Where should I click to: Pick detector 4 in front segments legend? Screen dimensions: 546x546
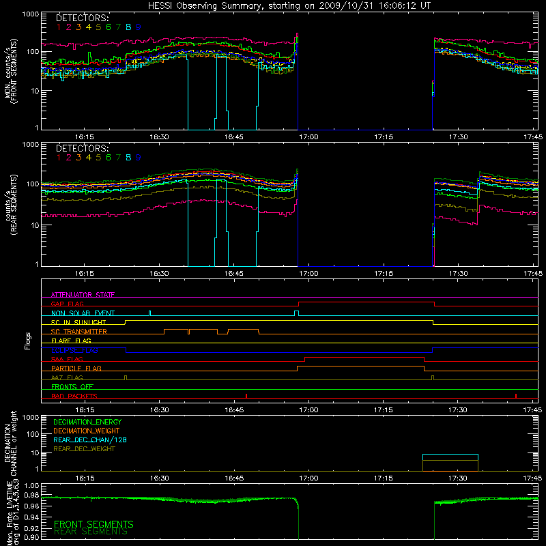coord(89,27)
